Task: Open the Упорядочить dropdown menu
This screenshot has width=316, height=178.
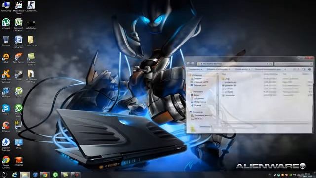Action: (195, 69)
